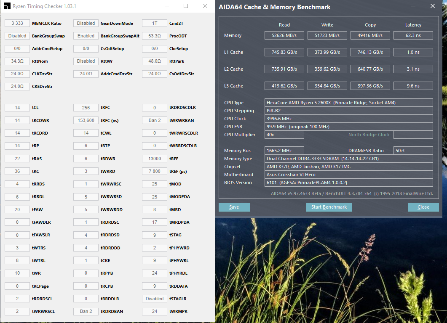Select L2 Cache Read 735.91 GB/s value
The image size is (447, 323).
pos(284,69)
